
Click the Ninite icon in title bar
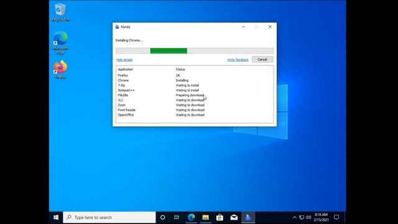[117, 27]
